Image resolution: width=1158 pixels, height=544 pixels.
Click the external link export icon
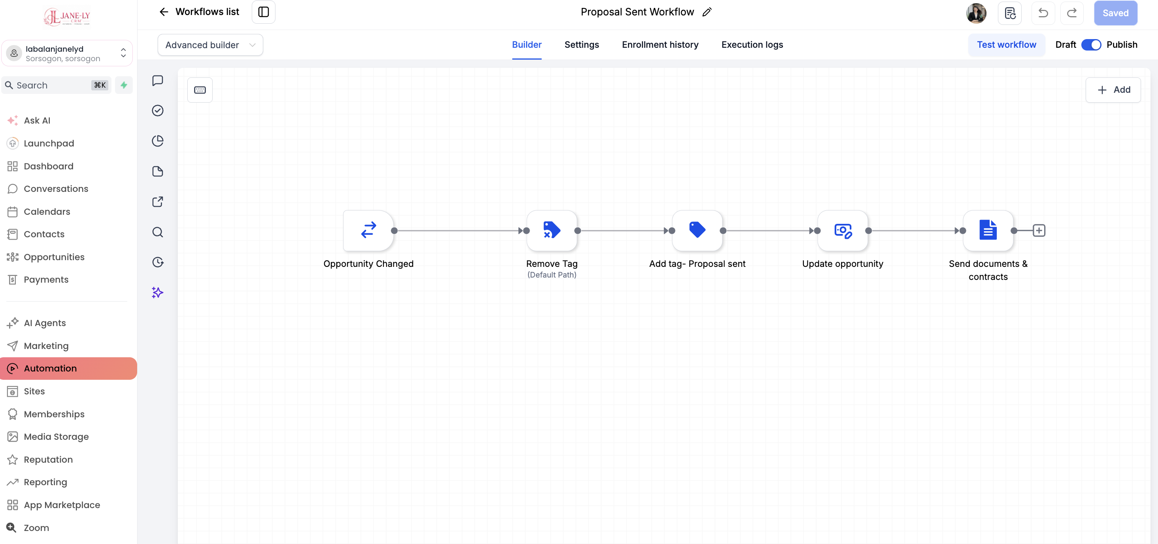(x=157, y=201)
